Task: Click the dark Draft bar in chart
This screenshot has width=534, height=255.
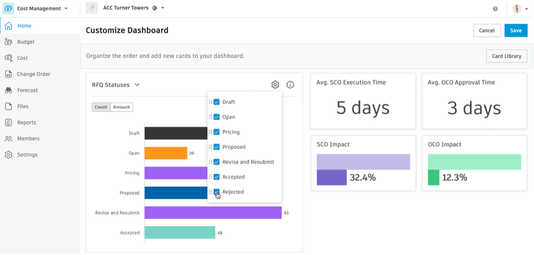Action: pyautogui.click(x=176, y=133)
